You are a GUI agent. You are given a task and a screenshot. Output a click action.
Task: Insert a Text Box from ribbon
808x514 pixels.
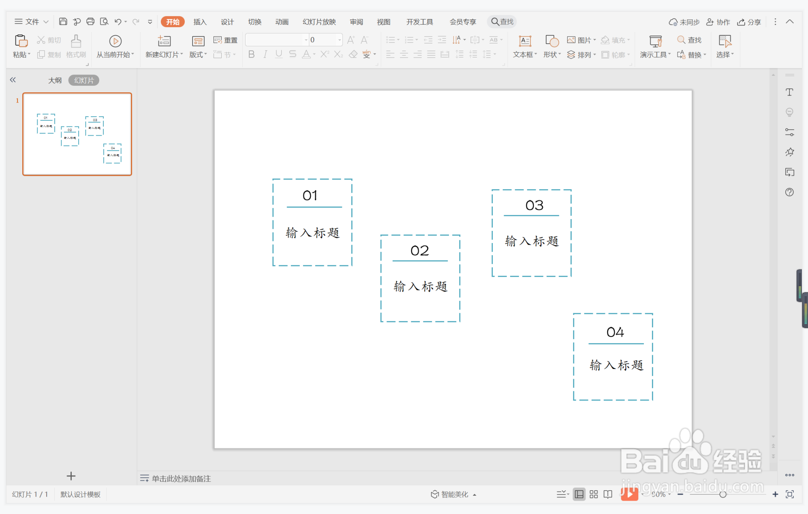coord(525,41)
